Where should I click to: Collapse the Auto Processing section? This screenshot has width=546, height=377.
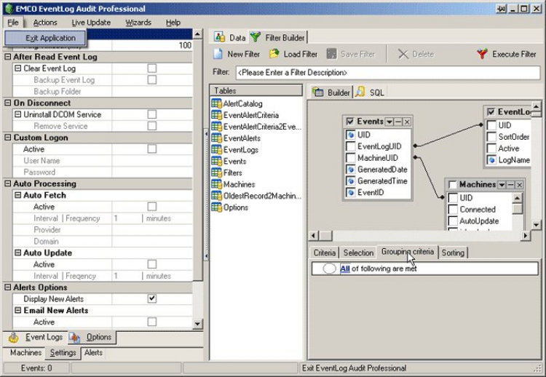pos(8,183)
